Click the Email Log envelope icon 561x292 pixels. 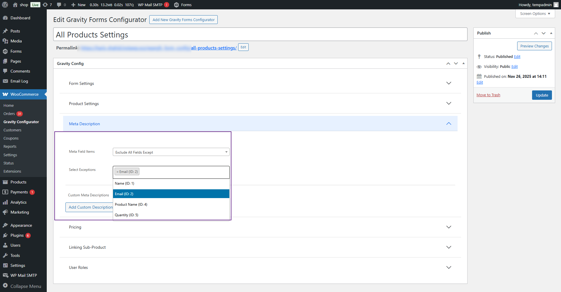coord(5,81)
